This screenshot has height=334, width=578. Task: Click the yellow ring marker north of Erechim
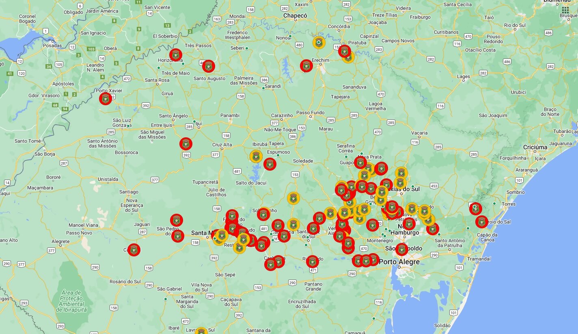[x=319, y=42]
